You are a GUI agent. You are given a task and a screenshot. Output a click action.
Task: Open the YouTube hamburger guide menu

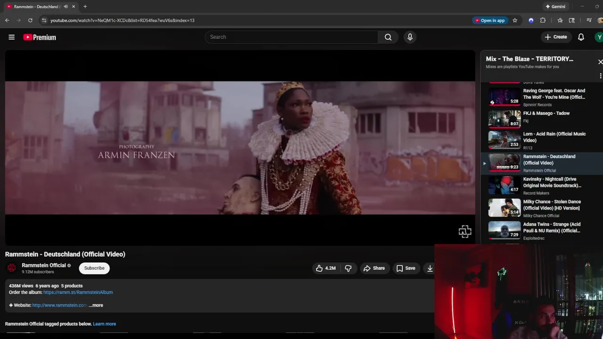[11, 37]
